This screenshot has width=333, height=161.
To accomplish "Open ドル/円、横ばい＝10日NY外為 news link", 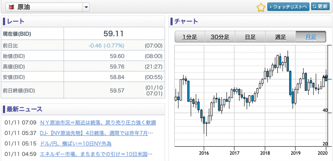I will [x=75, y=143].
